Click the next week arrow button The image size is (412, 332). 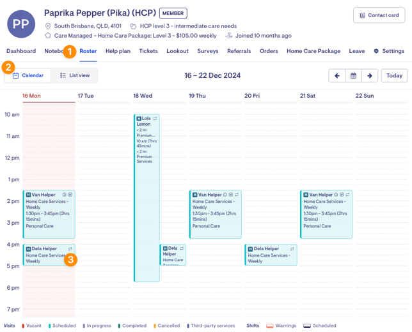pyautogui.click(x=370, y=76)
